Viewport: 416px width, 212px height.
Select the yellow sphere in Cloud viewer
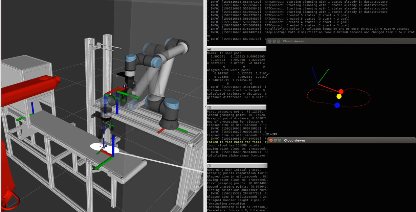tap(339, 96)
